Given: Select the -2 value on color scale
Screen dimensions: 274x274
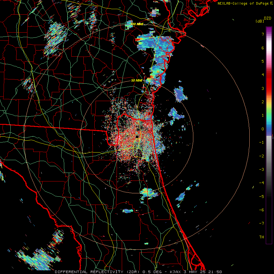Looking at the screenshot, I should point(262,156).
